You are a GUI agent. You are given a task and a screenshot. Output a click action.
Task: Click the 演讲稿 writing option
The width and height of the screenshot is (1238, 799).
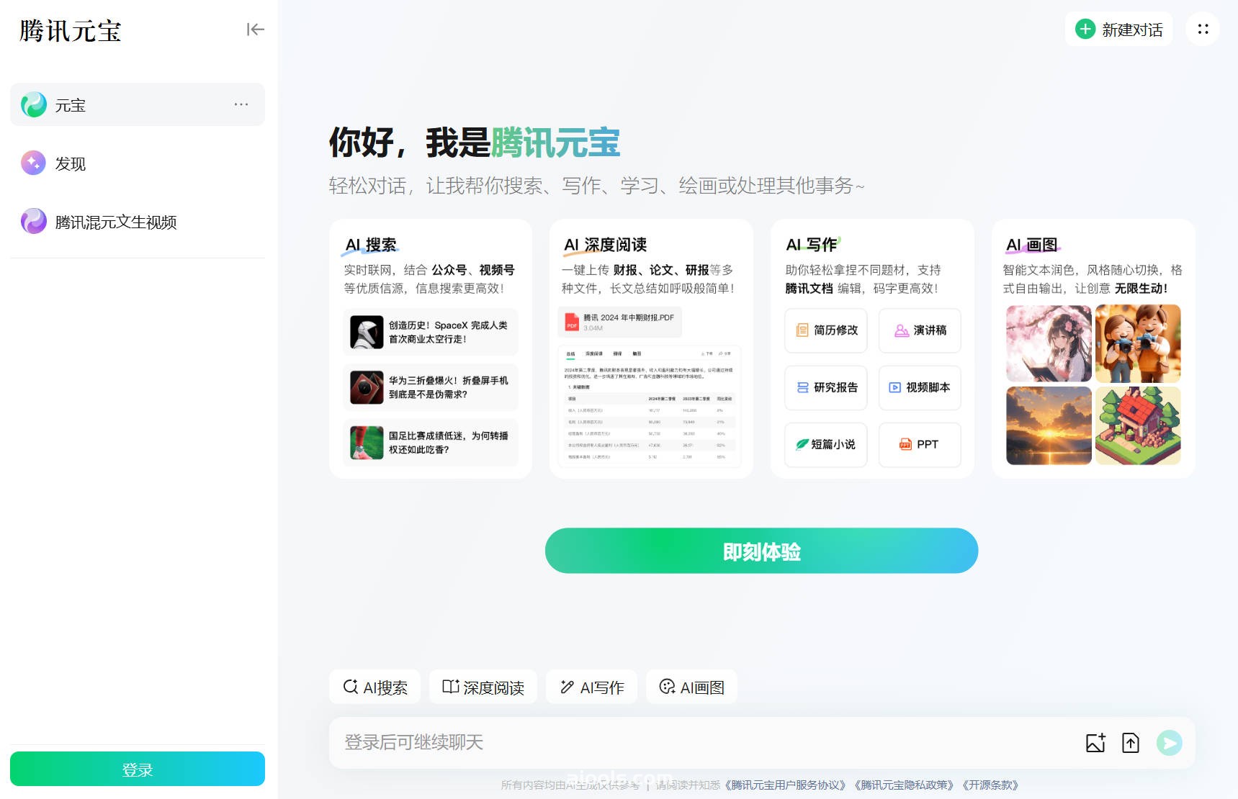(920, 330)
